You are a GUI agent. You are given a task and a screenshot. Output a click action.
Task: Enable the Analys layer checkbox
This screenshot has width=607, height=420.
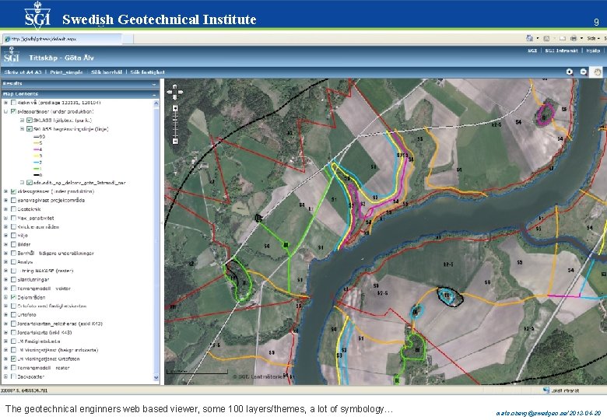[13, 262]
